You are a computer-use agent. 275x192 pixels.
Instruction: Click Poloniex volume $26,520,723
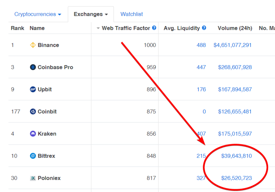coord(236,178)
